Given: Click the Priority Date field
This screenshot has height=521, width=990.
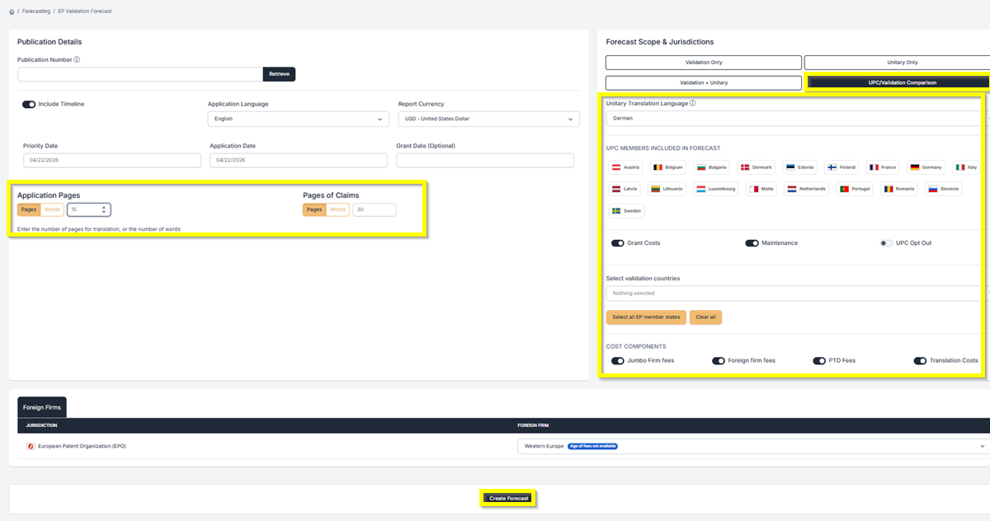Looking at the screenshot, I should (113, 160).
